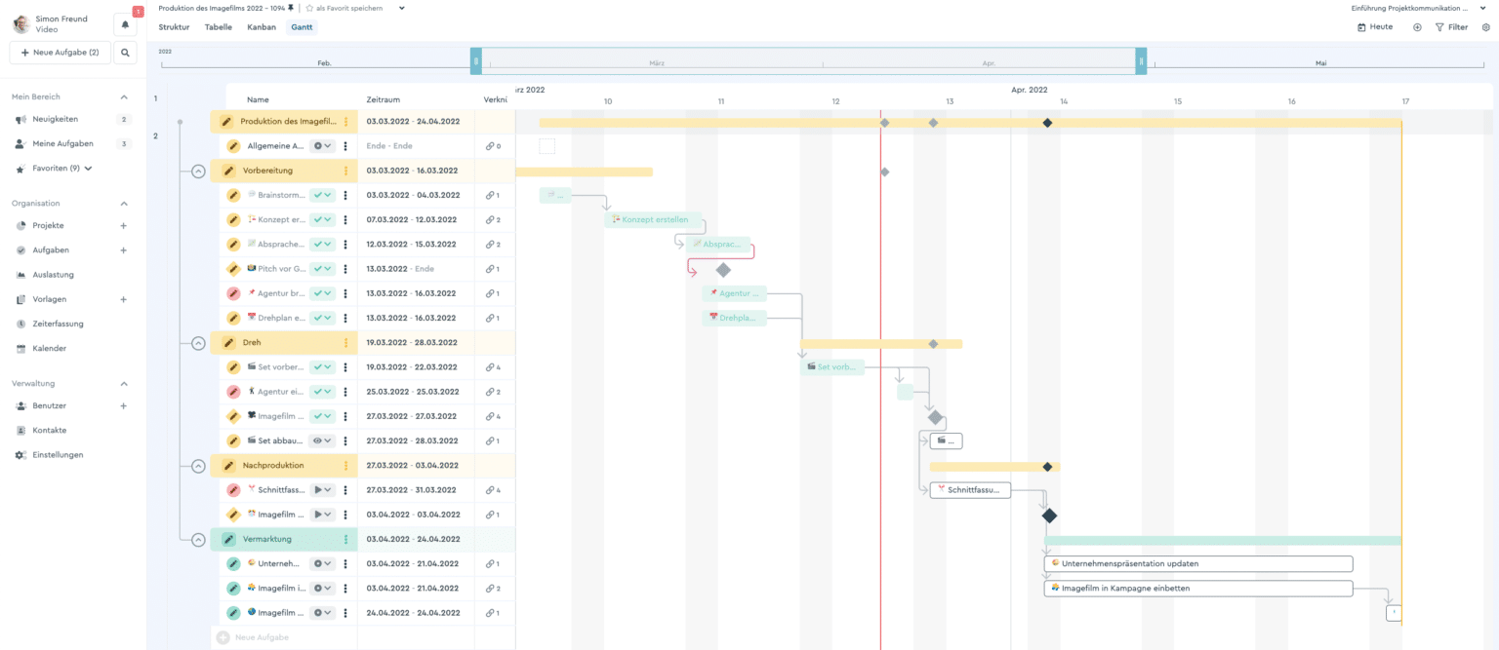Open the settings gear in top toolbar
Screen dimensions: 1499x650
point(1486,27)
